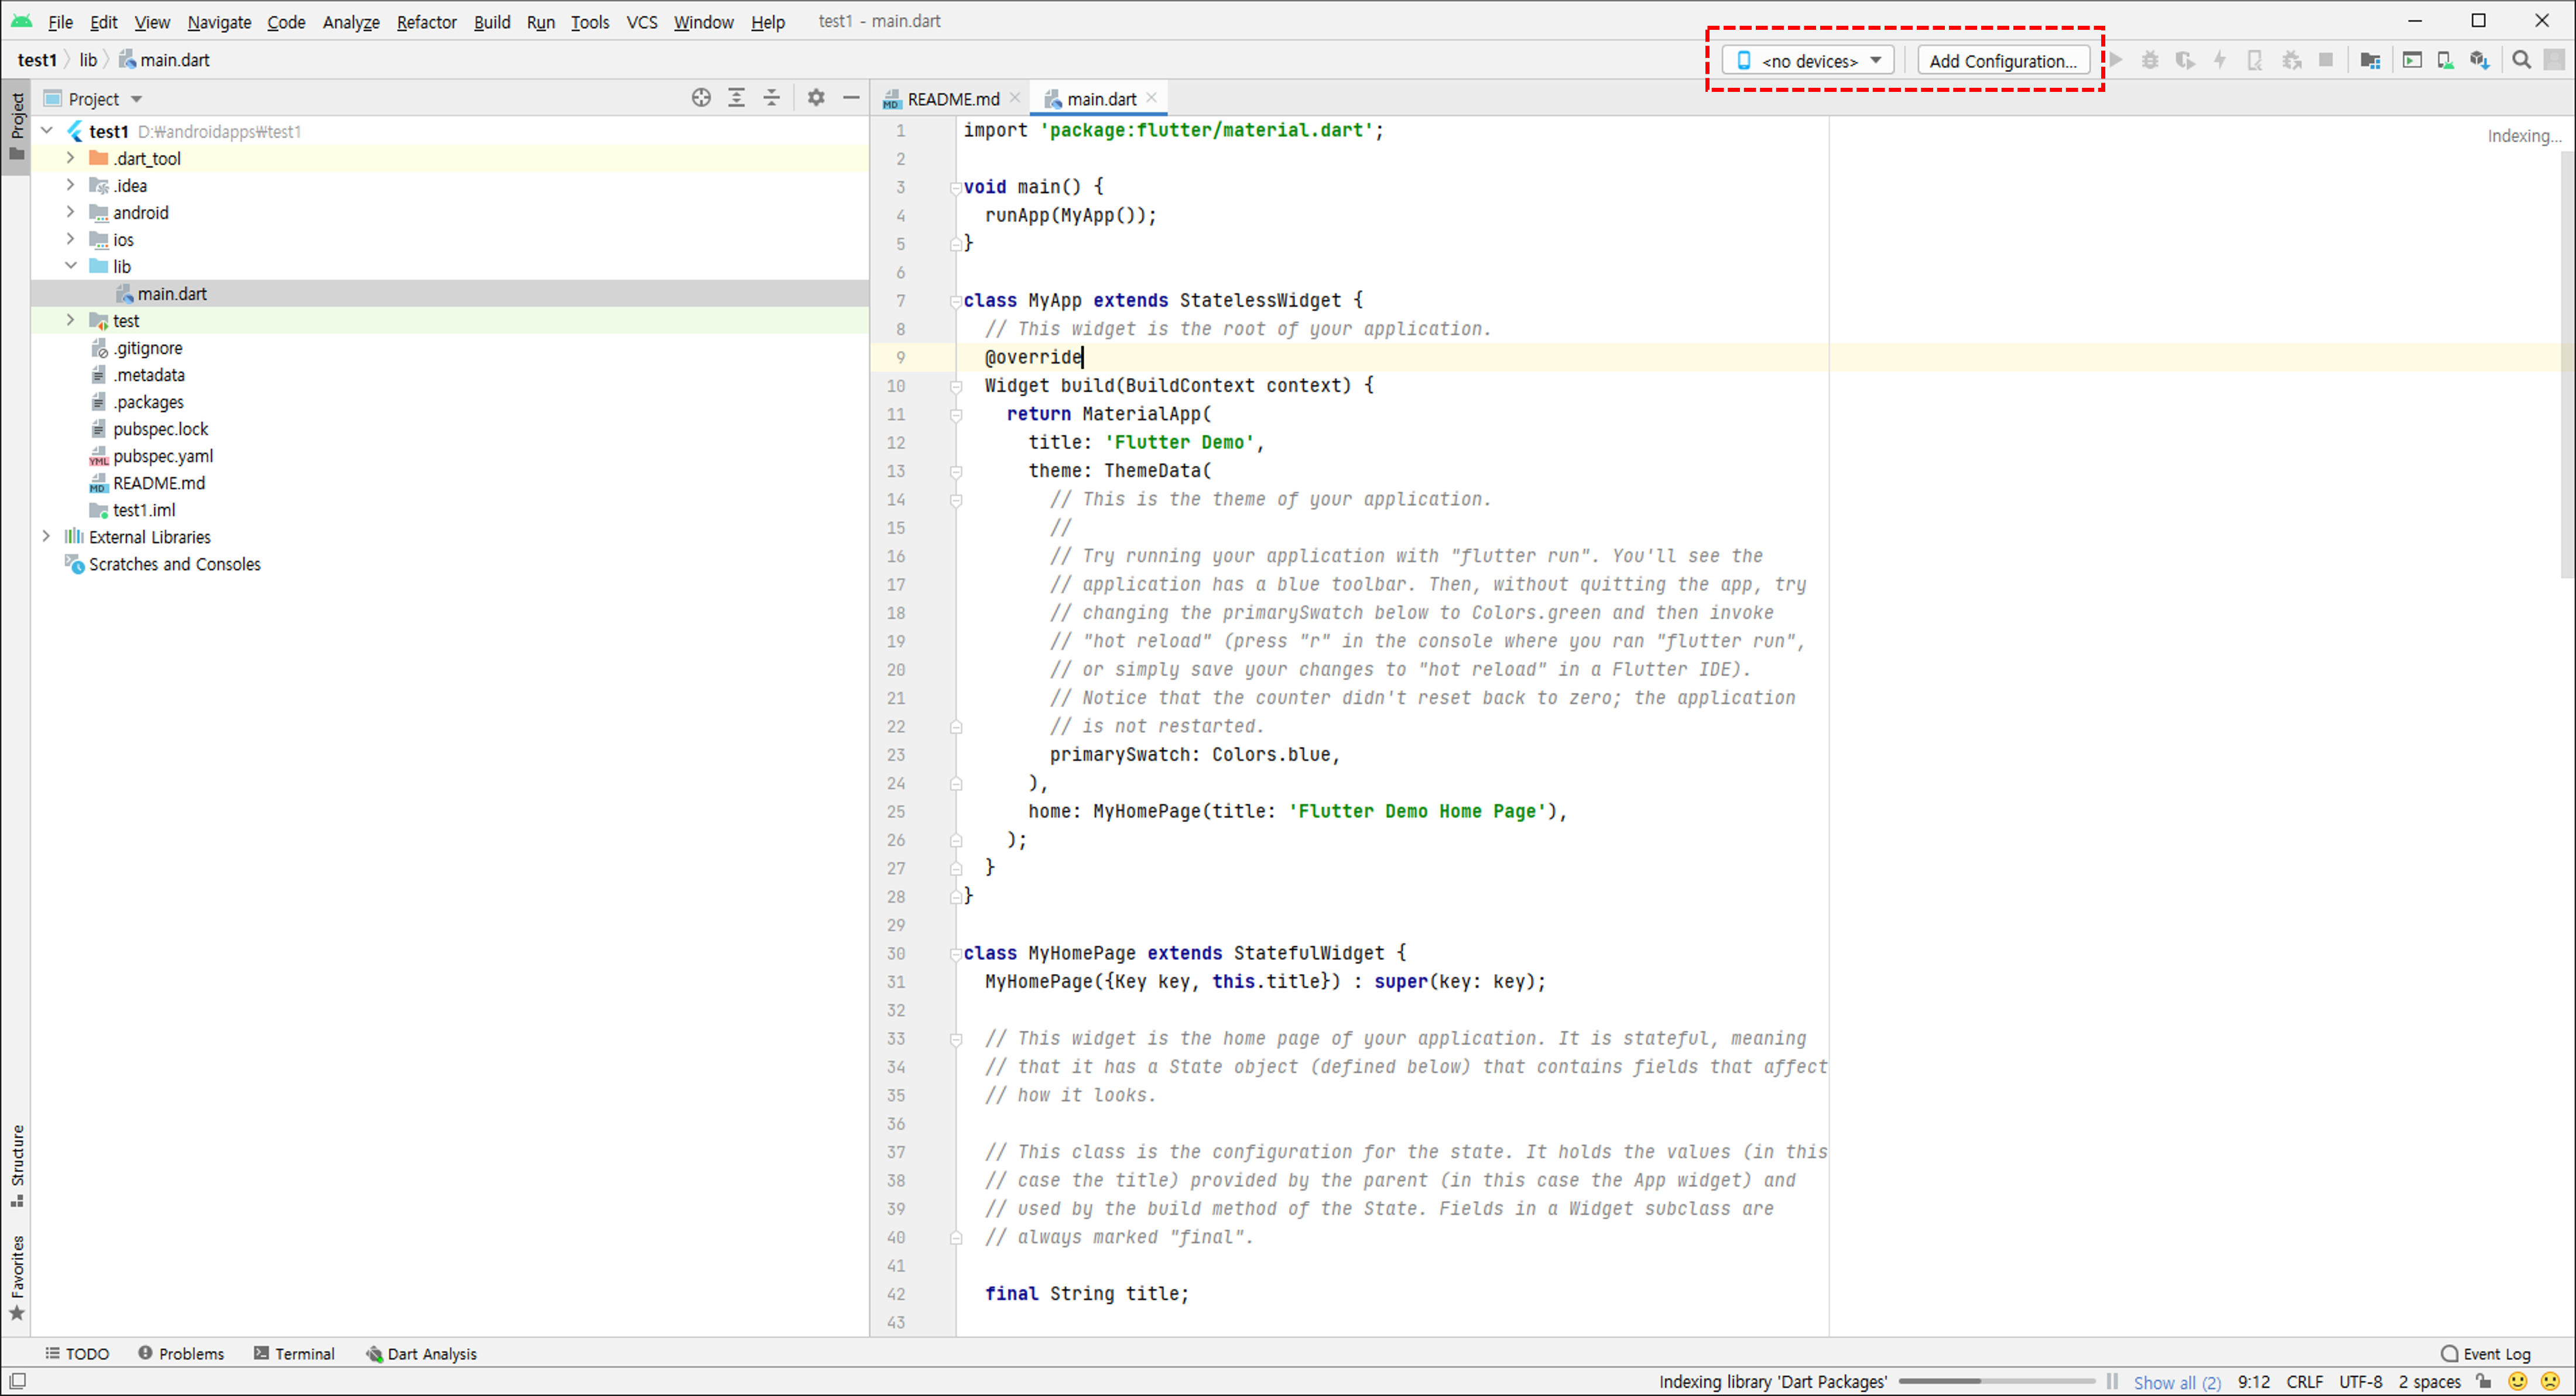Expand the android folder
Screen dimensions: 2576x1396
(70, 212)
